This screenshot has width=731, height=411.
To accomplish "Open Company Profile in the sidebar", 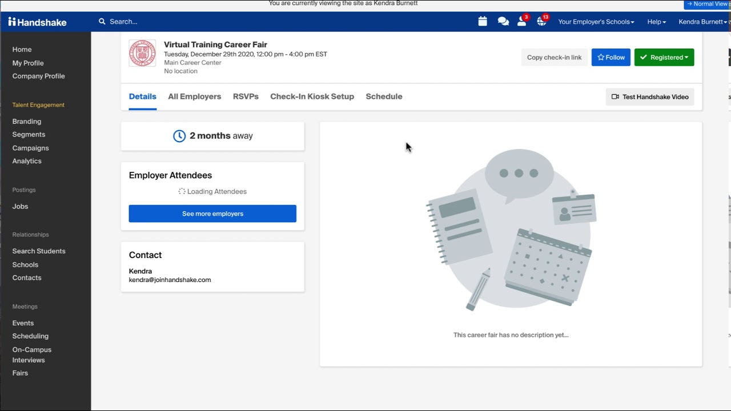I will click(39, 76).
